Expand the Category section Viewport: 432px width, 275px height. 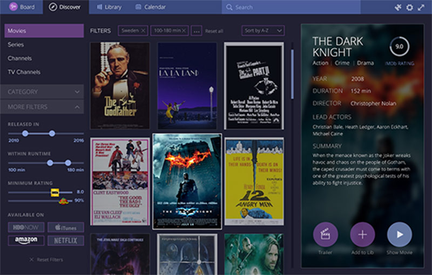coord(44,92)
